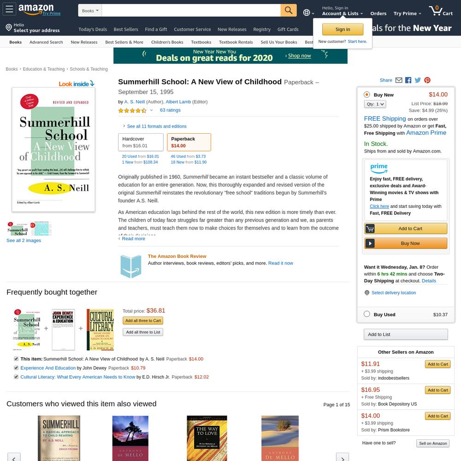Select the Buy Used radio option

coord(366,314)
